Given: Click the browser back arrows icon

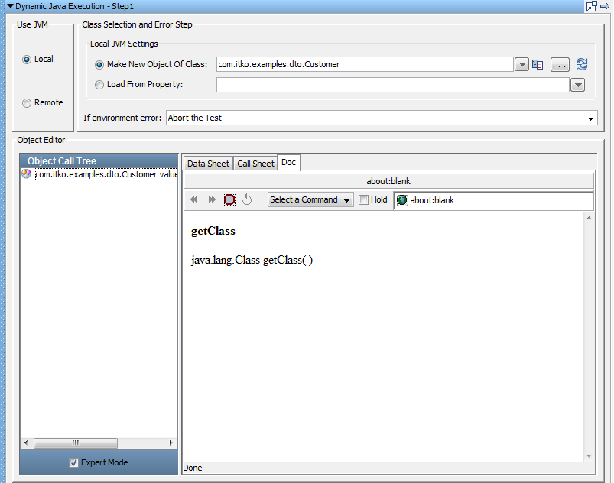Looking at the screenshot, I should click(194, 199).
